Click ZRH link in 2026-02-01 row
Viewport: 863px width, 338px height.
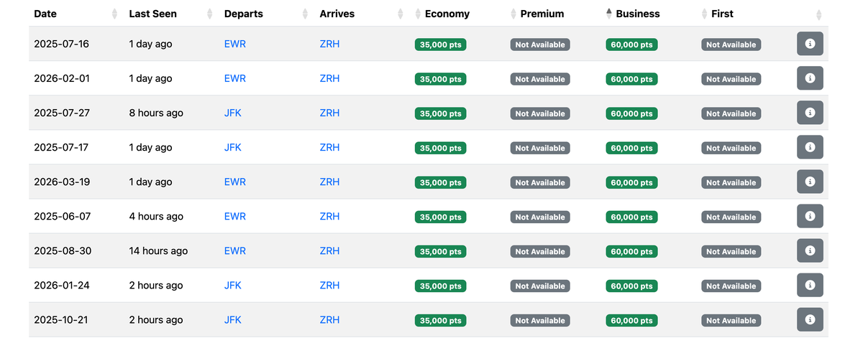click(329, 78)
